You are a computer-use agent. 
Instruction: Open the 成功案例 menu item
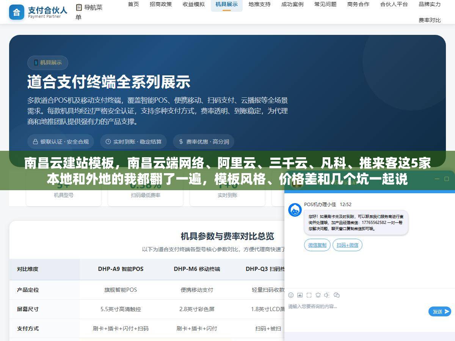pyautogui.click(x=292, y=4)
